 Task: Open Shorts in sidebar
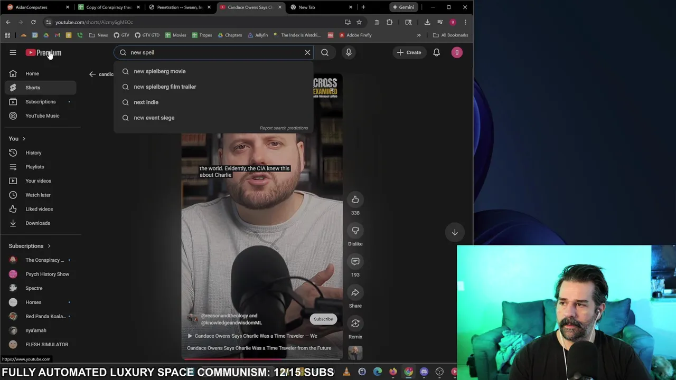coord(41,88)
